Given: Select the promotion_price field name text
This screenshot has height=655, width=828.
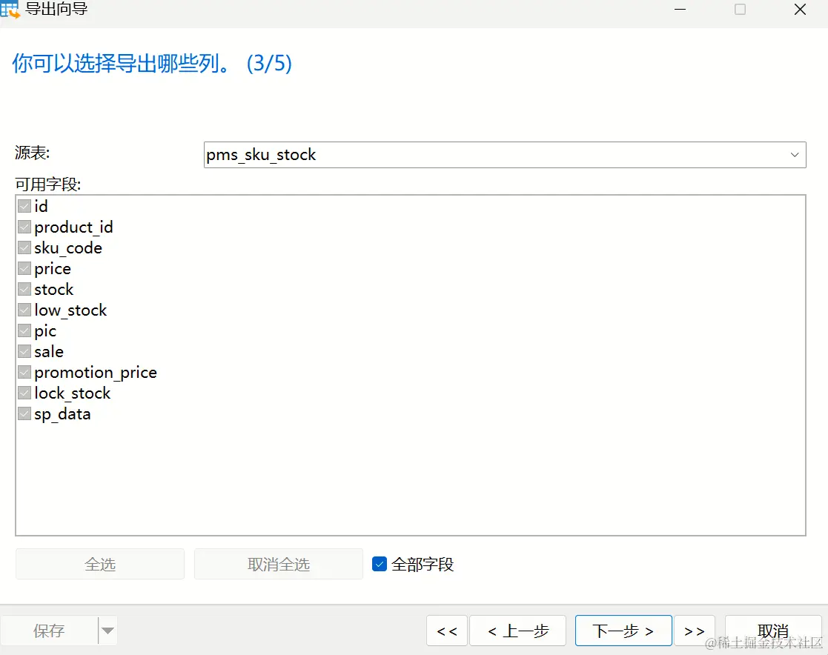Looking at the screenshot, I should pos(96,373).
